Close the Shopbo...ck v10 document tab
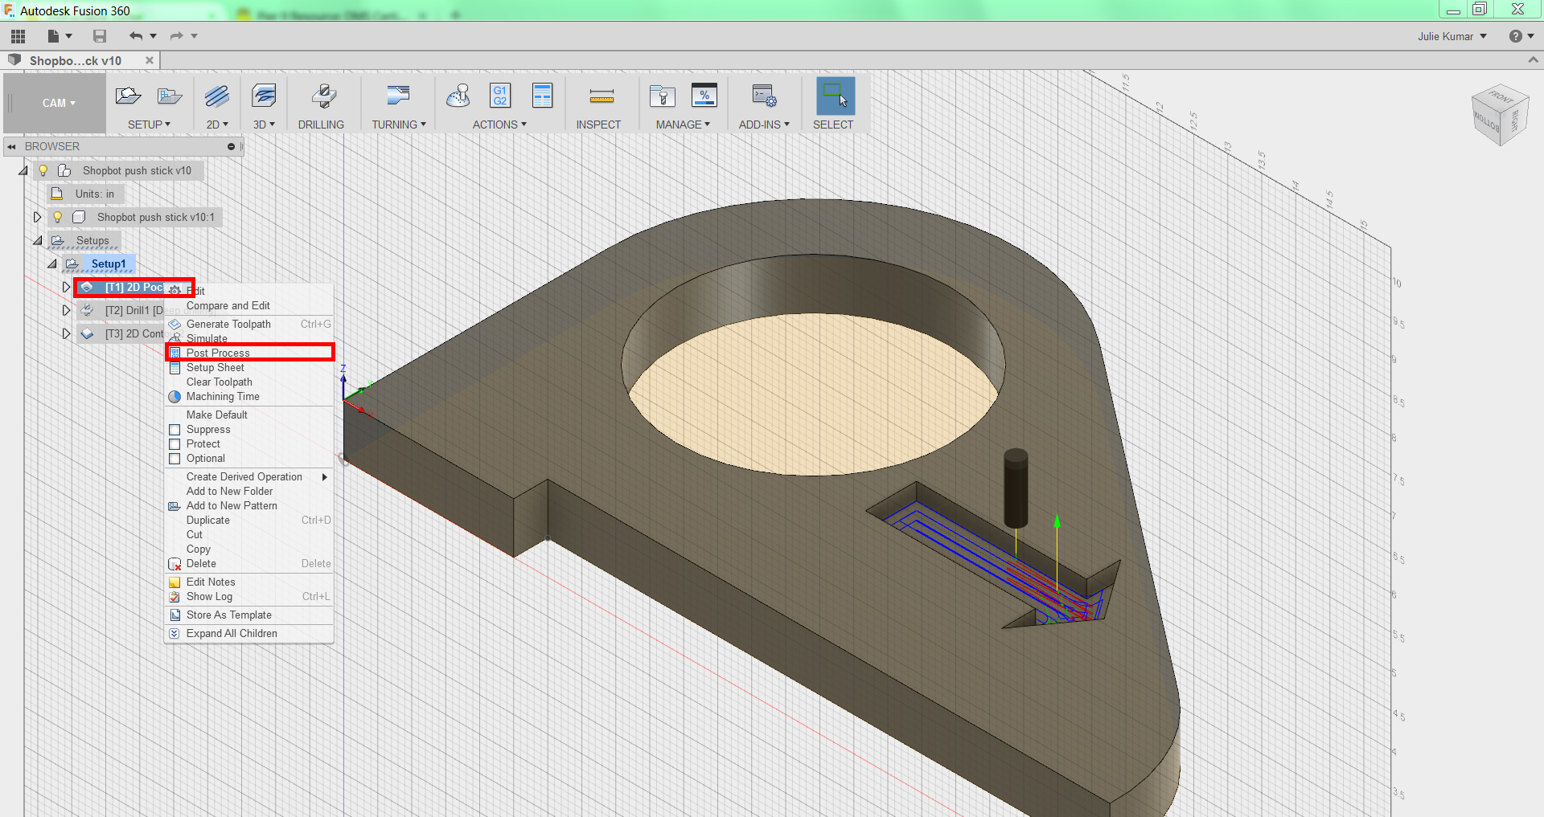Screen dimensions: 1544x817 pyautogui.click(x=150, y=60)
